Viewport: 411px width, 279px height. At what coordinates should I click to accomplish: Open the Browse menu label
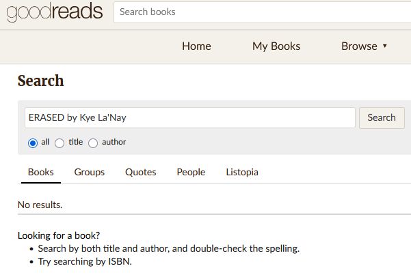coord(359,46)
